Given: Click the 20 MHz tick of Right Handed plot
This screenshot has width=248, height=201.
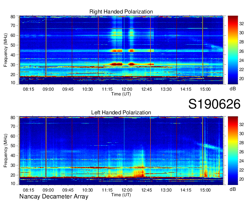Looking at the screenshot, I should [13, 75].
